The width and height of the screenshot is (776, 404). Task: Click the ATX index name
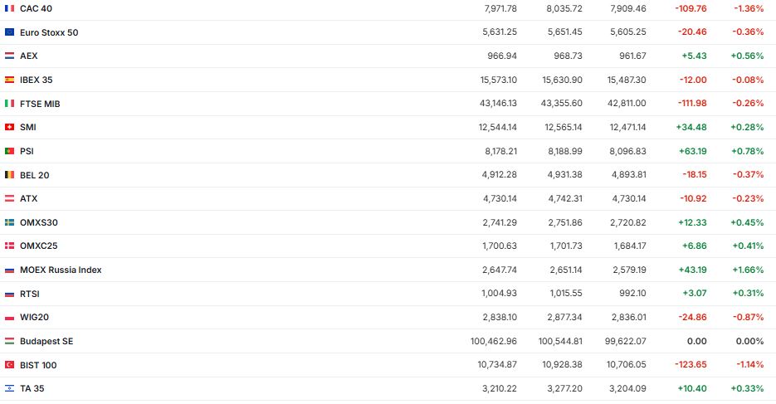[x=28, y=199]
